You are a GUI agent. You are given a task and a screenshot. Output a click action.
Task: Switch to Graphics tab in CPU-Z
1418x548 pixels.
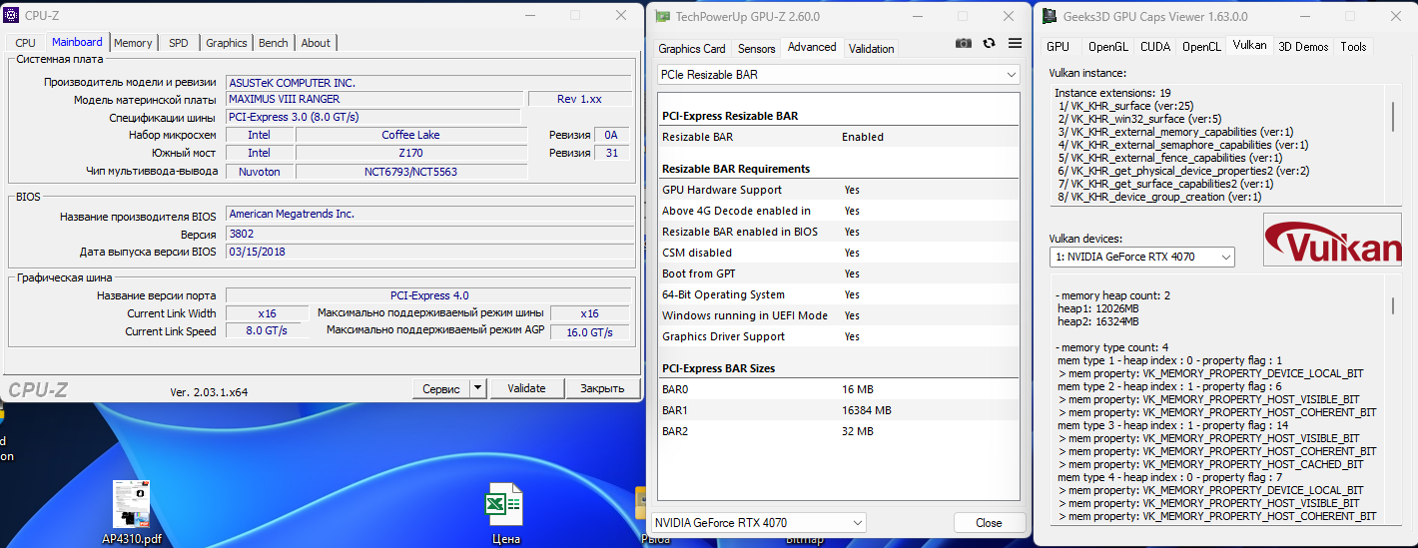227,43
